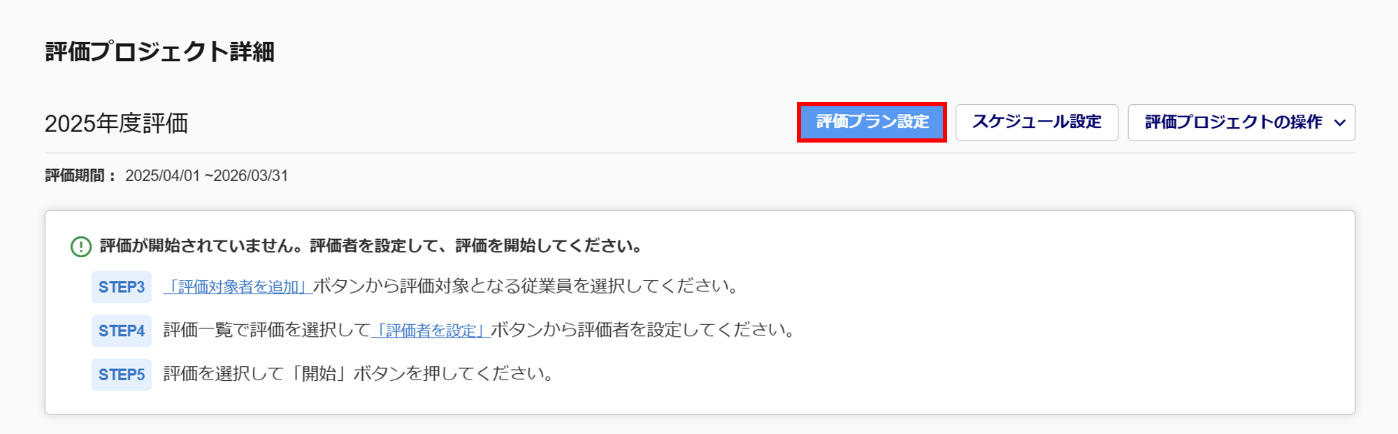This screenshot has height=434, width=1398.
Task: Click the STEP3 badge
Action: [122, 287]
